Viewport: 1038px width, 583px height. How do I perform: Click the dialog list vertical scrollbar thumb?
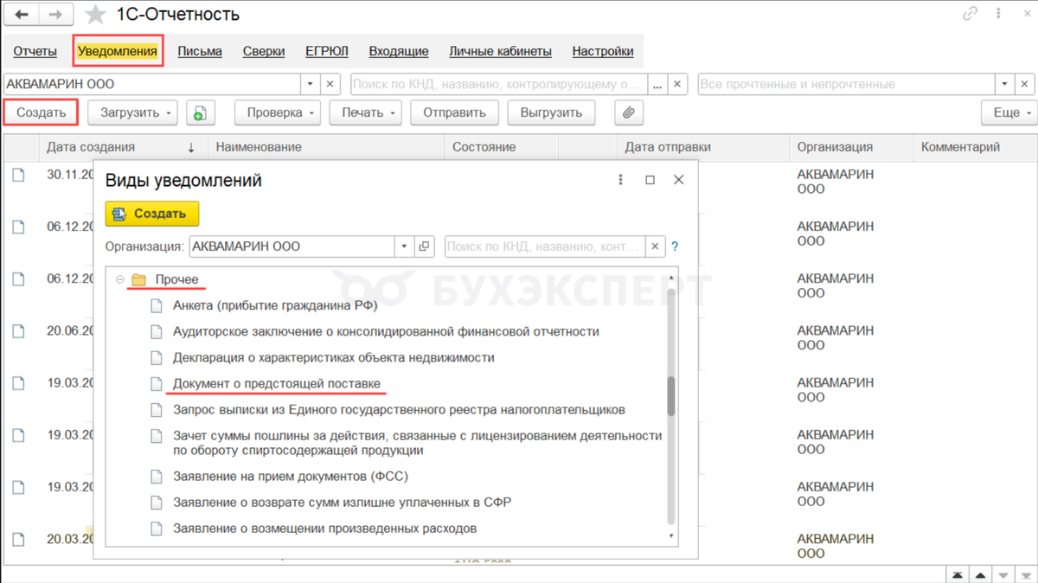671,397
